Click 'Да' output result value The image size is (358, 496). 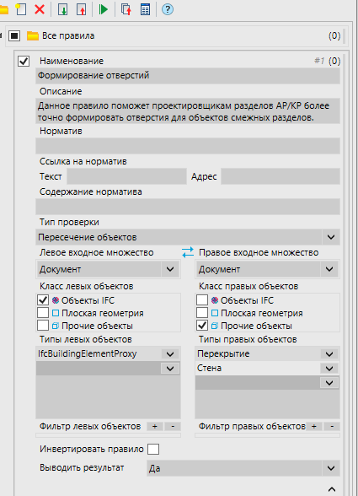pos(154,468)
